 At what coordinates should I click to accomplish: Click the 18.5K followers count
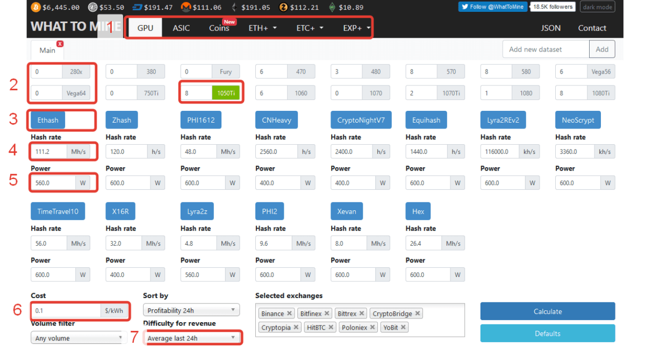point(553,7)
